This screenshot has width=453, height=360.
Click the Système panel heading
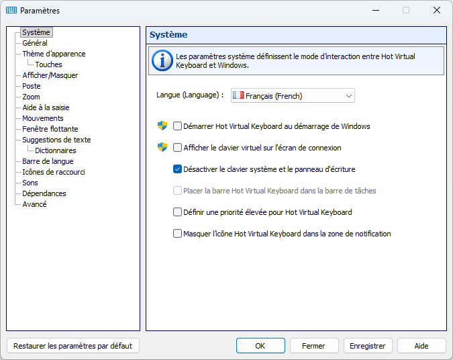click(168, 35)
